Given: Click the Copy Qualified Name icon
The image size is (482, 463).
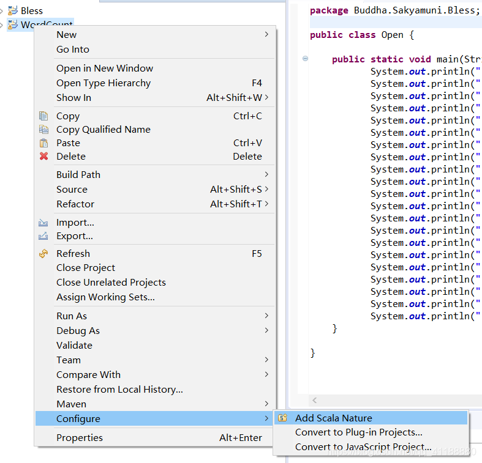Looking at the screenshot, I should coord(43,130).
